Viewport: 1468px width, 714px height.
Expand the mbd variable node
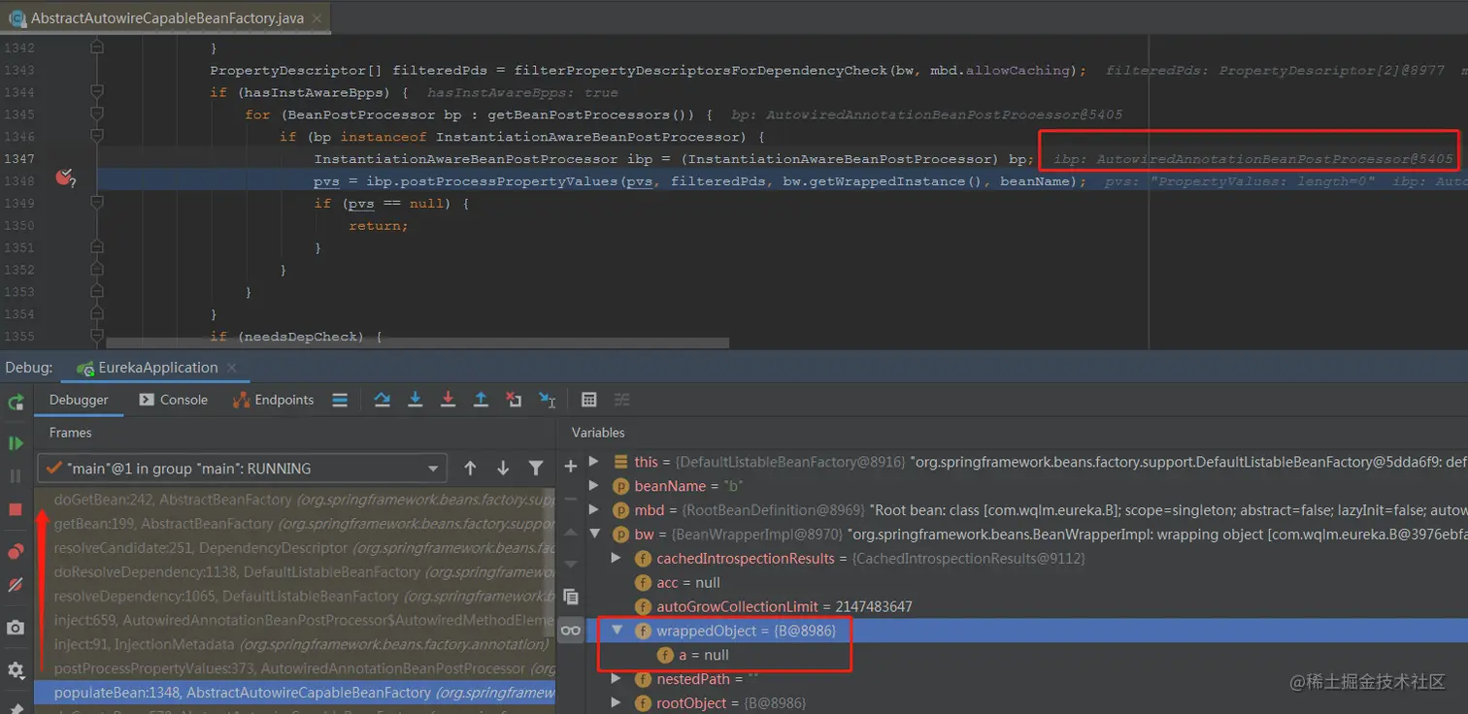[x=595, y=509]
